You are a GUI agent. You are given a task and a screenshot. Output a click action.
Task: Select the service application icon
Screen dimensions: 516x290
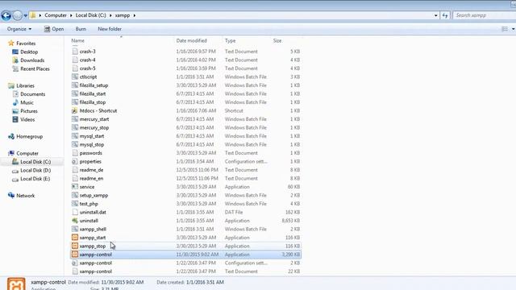tap(75, 187)
